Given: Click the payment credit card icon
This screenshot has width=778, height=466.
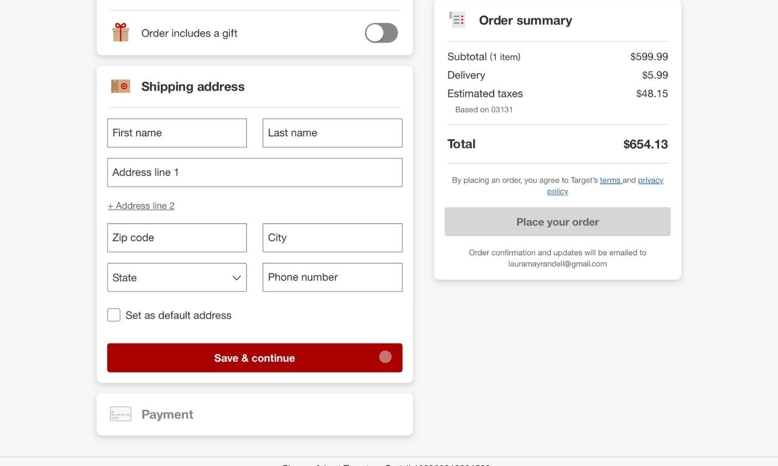Looking at the screenshot, I should click(121, 414).
